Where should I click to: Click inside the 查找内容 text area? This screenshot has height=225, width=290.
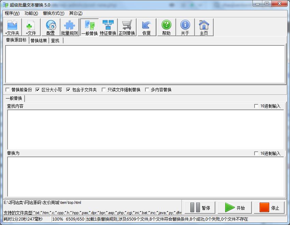[x=145, y=130]
